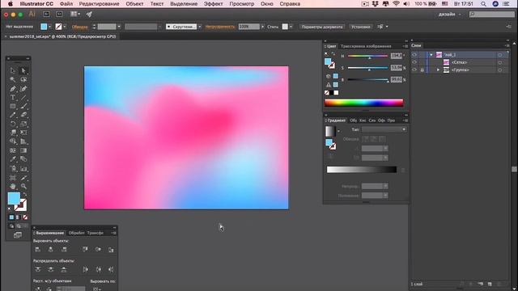Toggle visibility of the top layer

414,55
